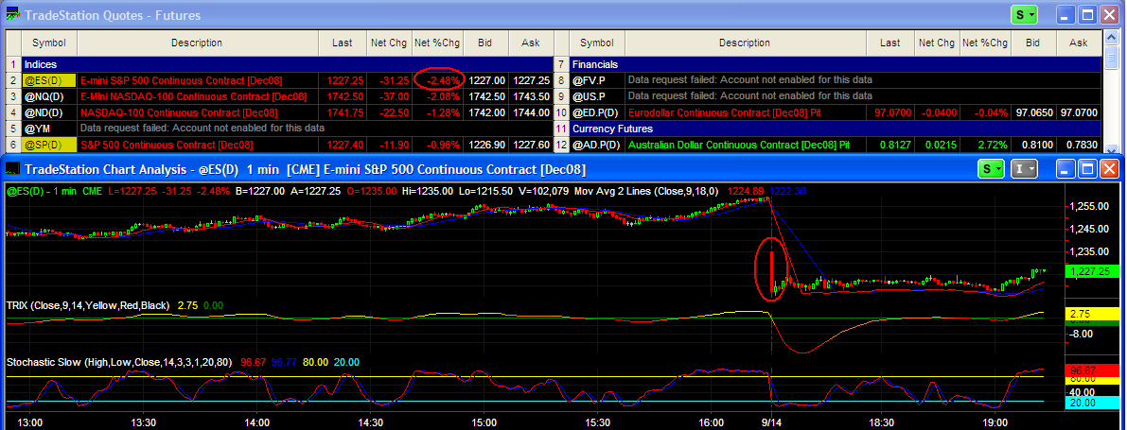Select row number 10 header in quotes grid
The height and width of the screenshot is (430, 1127).
(561, 112)
